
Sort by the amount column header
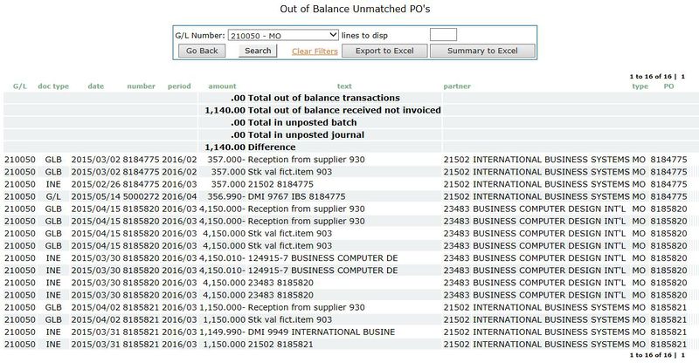point(222,86)
